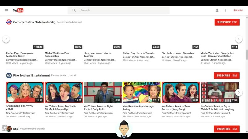Screen dimensions: 248x139
Task: Open Fine Brothers Entertainment channel avatar
Action: click(x=9, y=75)
